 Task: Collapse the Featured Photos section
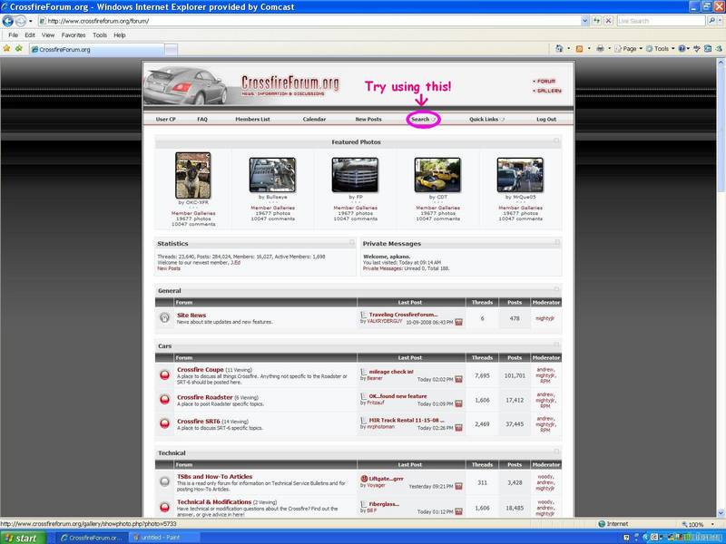point(557,141)
